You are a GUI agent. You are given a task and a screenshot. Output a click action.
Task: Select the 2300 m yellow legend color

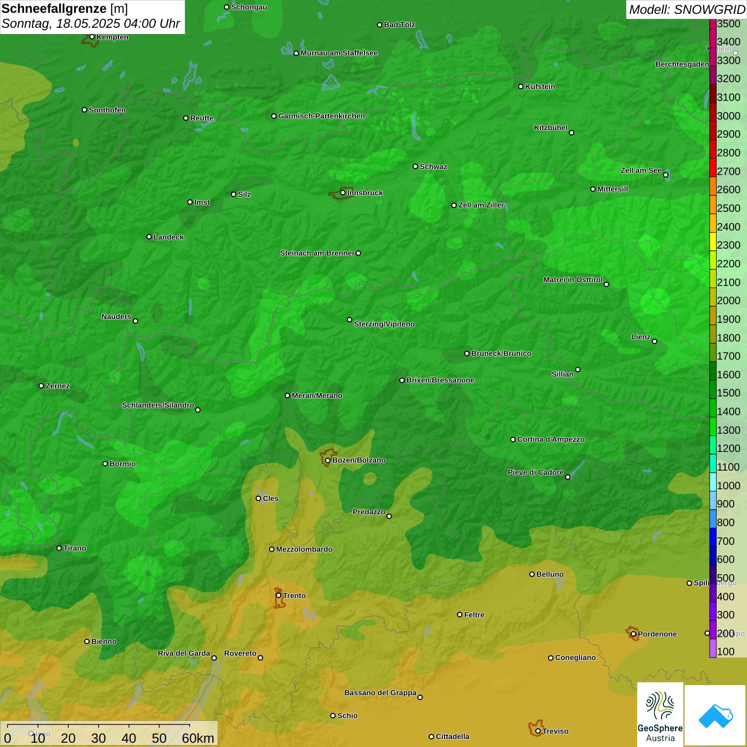tap(713, 241)
